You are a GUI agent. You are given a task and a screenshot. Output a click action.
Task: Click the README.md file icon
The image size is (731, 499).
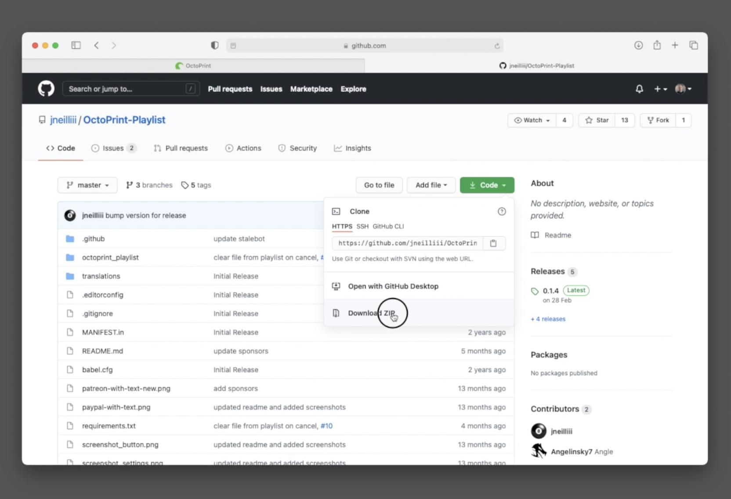(70, 351)
